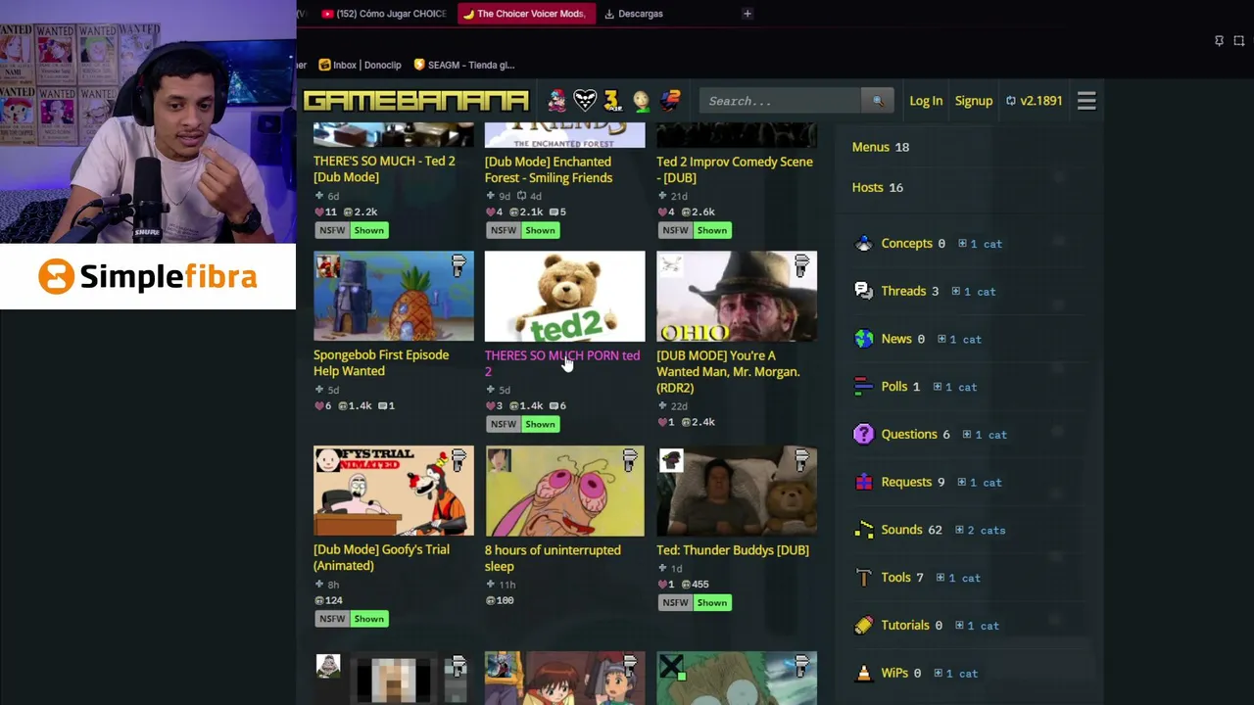Click the Sounds music note icon
Viewport: 1254px width, 705px height.
(863, 530)
